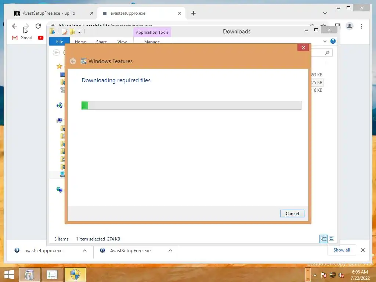Close the Chrome download shelf
Image resolution: width=376 pixels, height=282 pixels.
click(362, 250)
